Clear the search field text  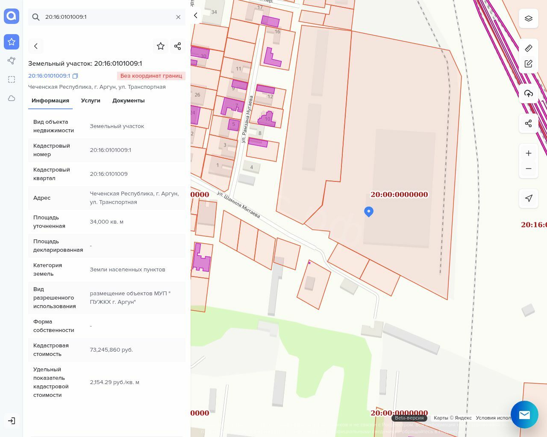pos(178,17)
